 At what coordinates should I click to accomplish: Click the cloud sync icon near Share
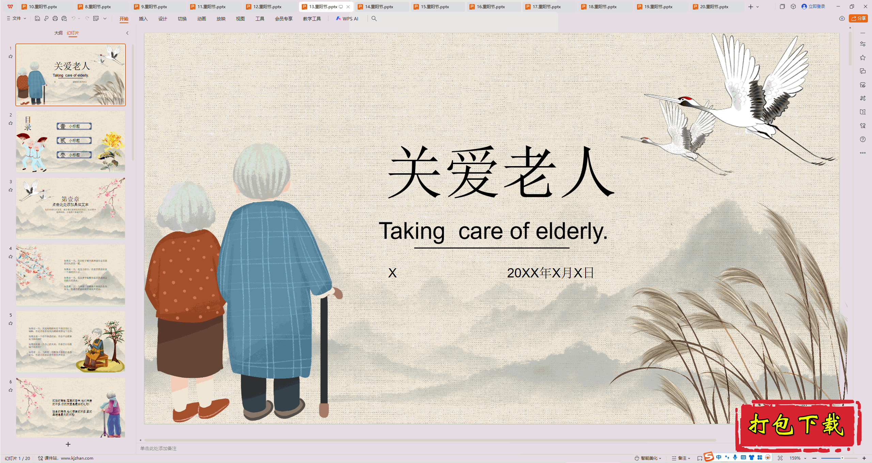[x=842, y=18]
